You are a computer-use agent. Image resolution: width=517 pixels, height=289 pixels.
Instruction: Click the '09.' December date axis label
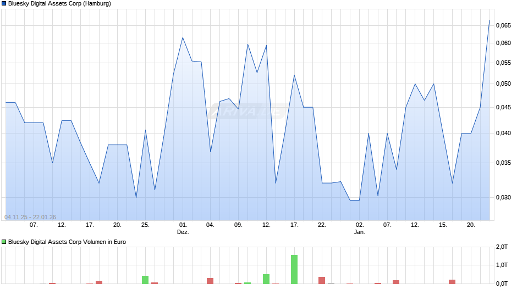tap(238, 225)
